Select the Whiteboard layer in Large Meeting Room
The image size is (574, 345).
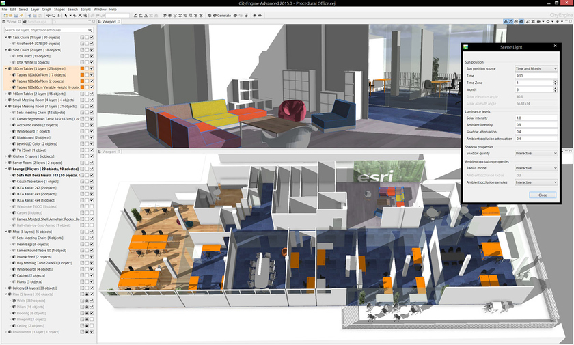[31, 131]
